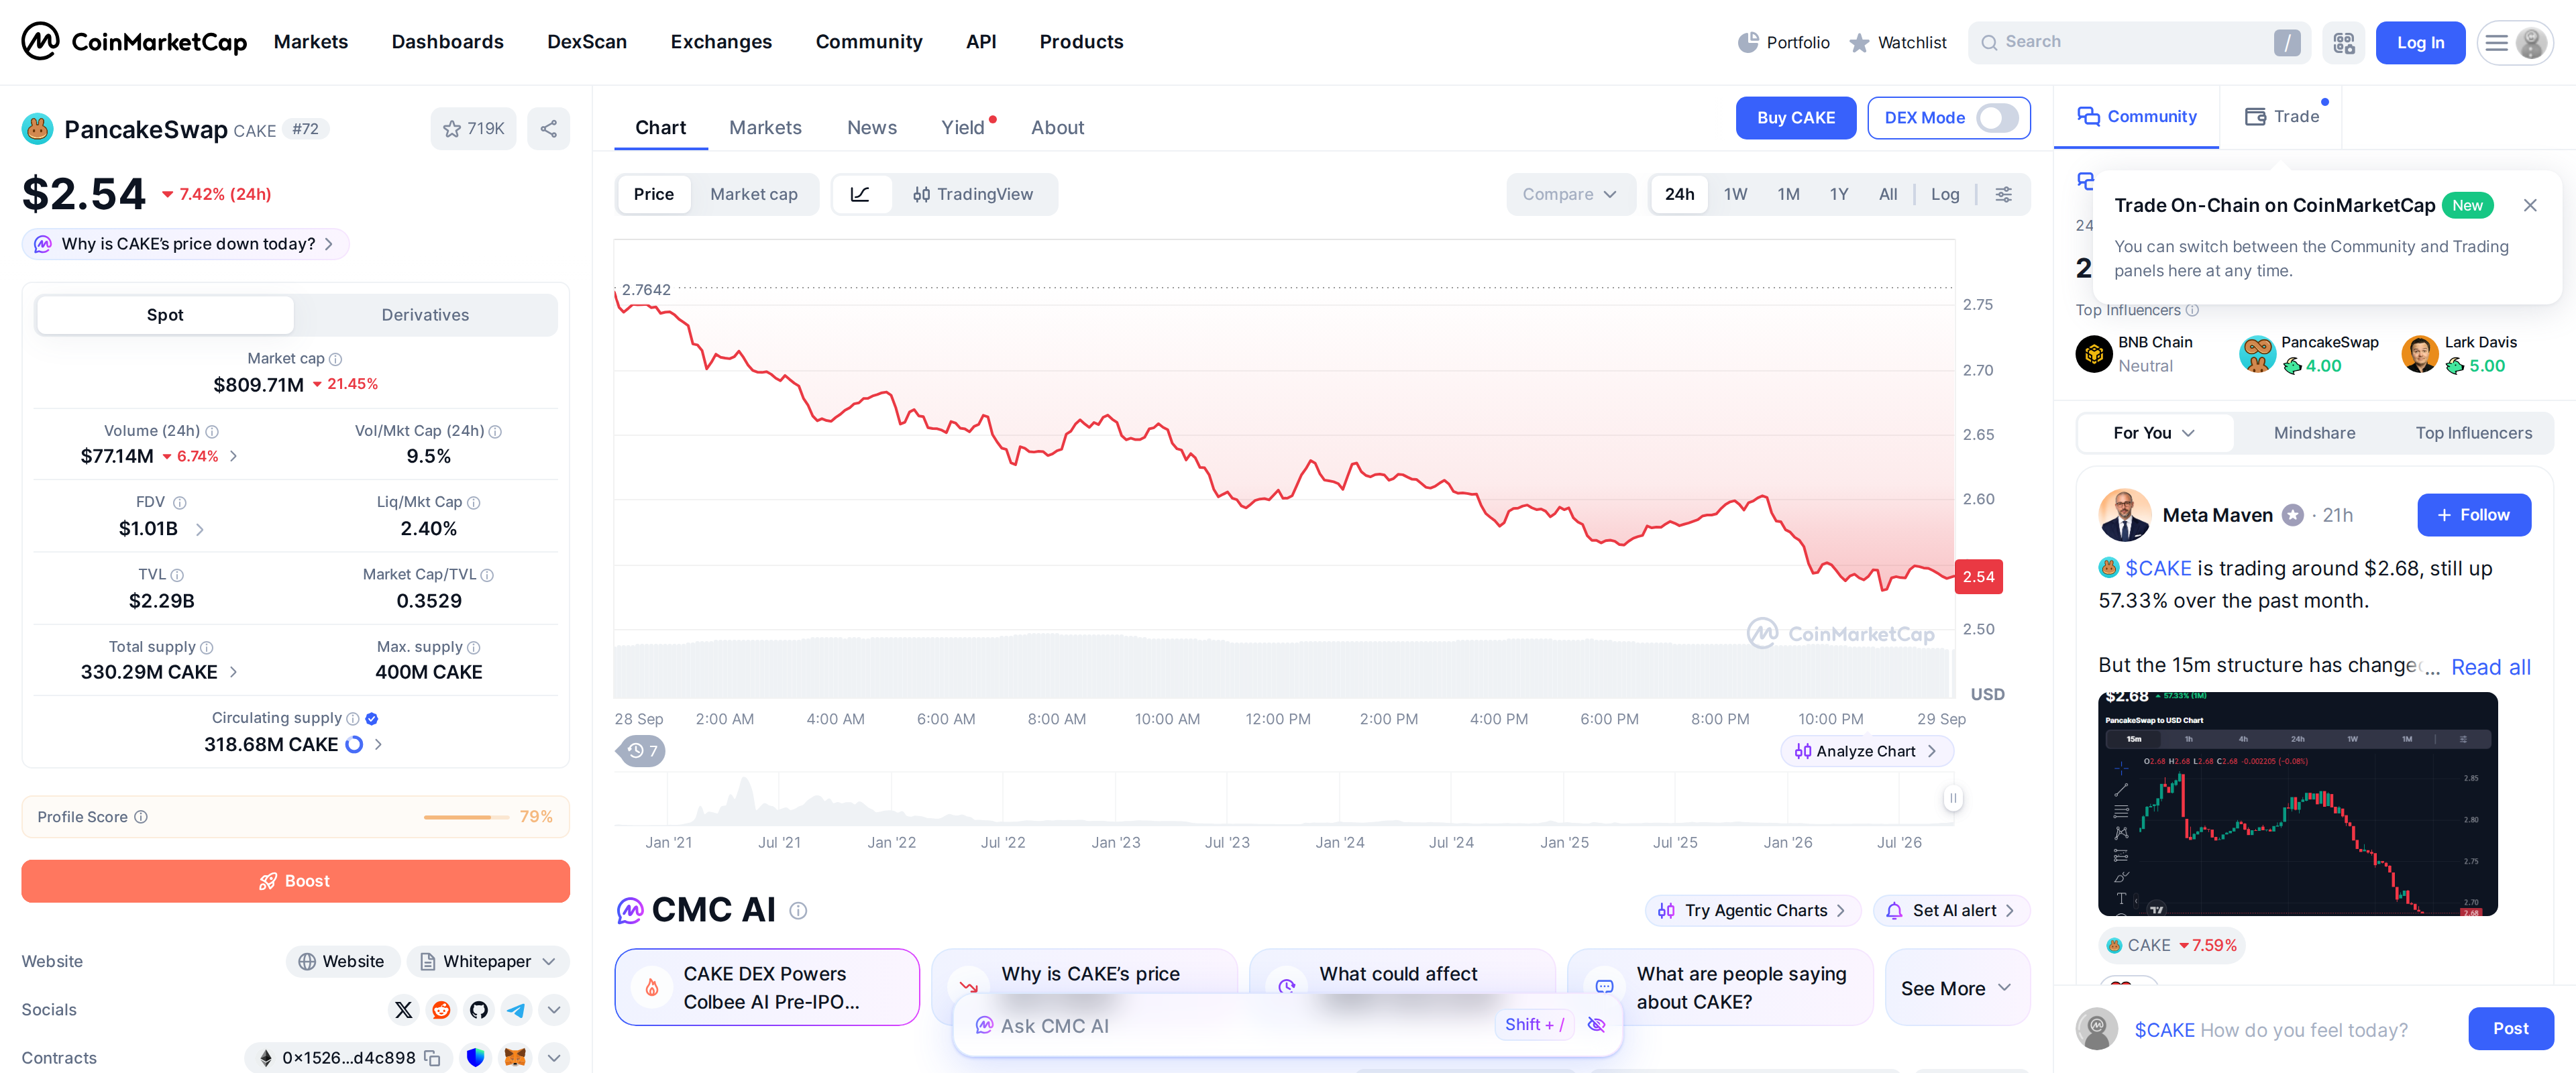Focus the header Search field

point(2138,42)
